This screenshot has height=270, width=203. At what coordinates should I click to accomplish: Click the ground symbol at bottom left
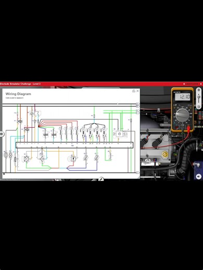tap(4, 173)
